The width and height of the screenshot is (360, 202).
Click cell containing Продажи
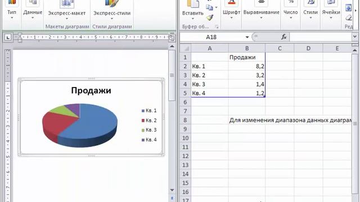point(247,57)
